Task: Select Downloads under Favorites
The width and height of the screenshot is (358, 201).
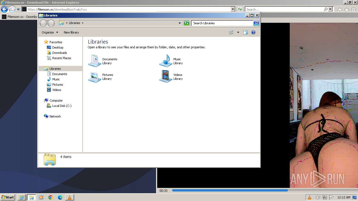Action: point(59,53)
